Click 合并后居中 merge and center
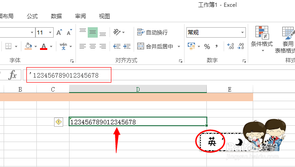This screenshot has width=295, height=167. click(x=155, y=46)
